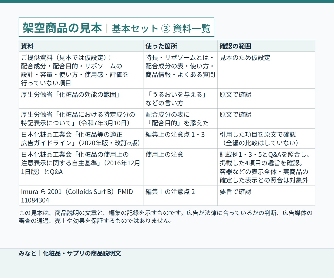The height and width of the screenshot is (278, 334).
Task: Select the subtitle 基本セット ③ 資料一覧
Action: (x=161, y=28)
